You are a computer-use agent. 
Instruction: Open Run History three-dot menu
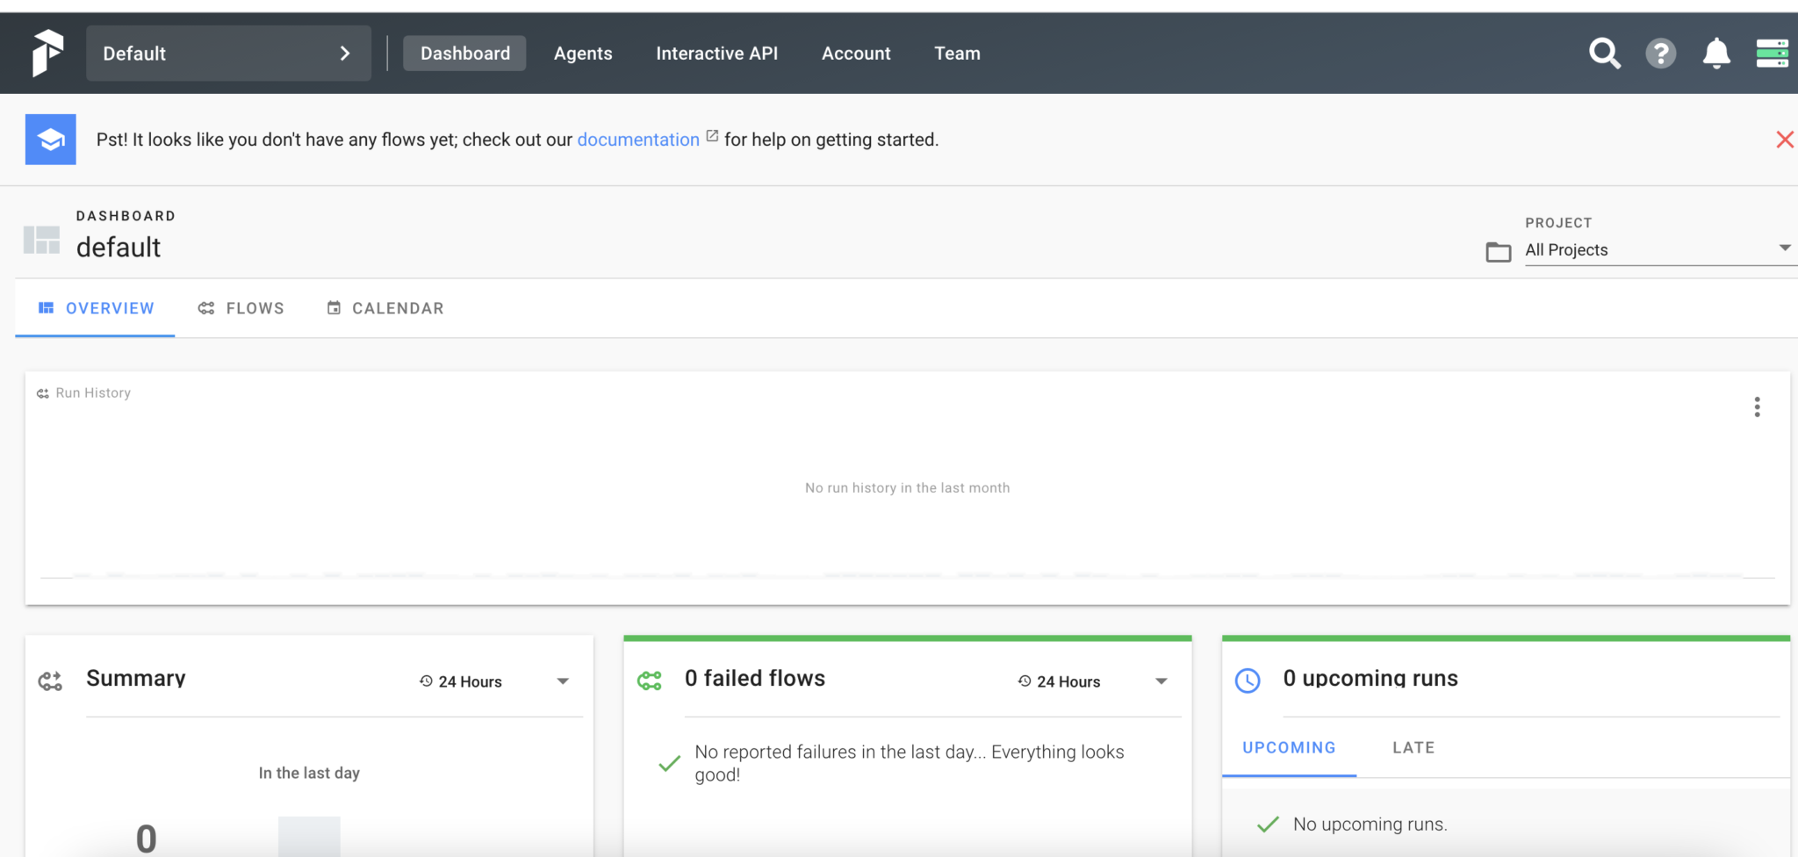coord(1757,407)
